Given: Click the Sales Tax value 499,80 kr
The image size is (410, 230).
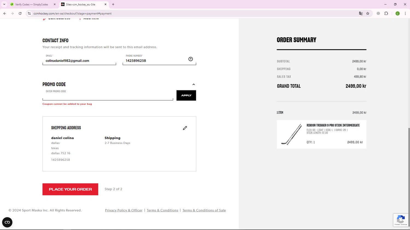Looking at the screenshot, I should [360, 77].
